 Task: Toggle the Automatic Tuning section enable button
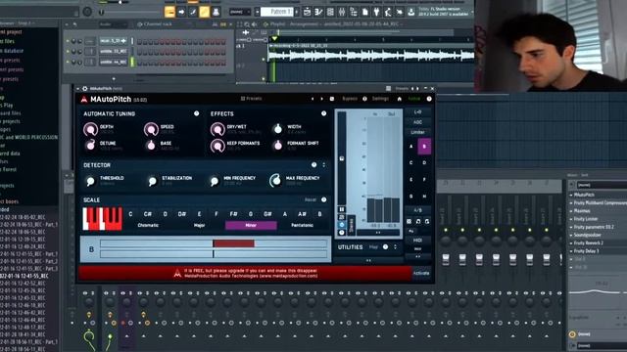[196, 113]
